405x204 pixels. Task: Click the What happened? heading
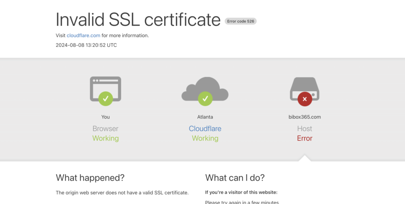[90, 178]
